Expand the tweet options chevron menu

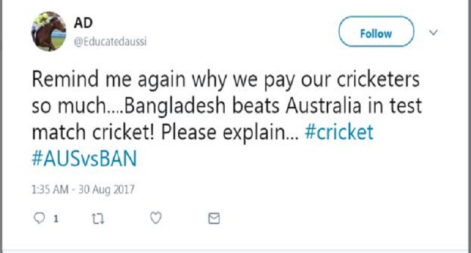[x=433, y=32]
